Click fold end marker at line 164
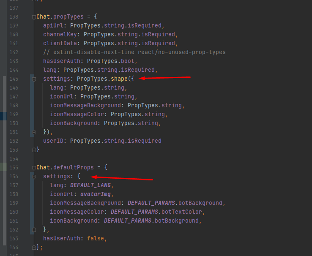 [x=34, y=248]
